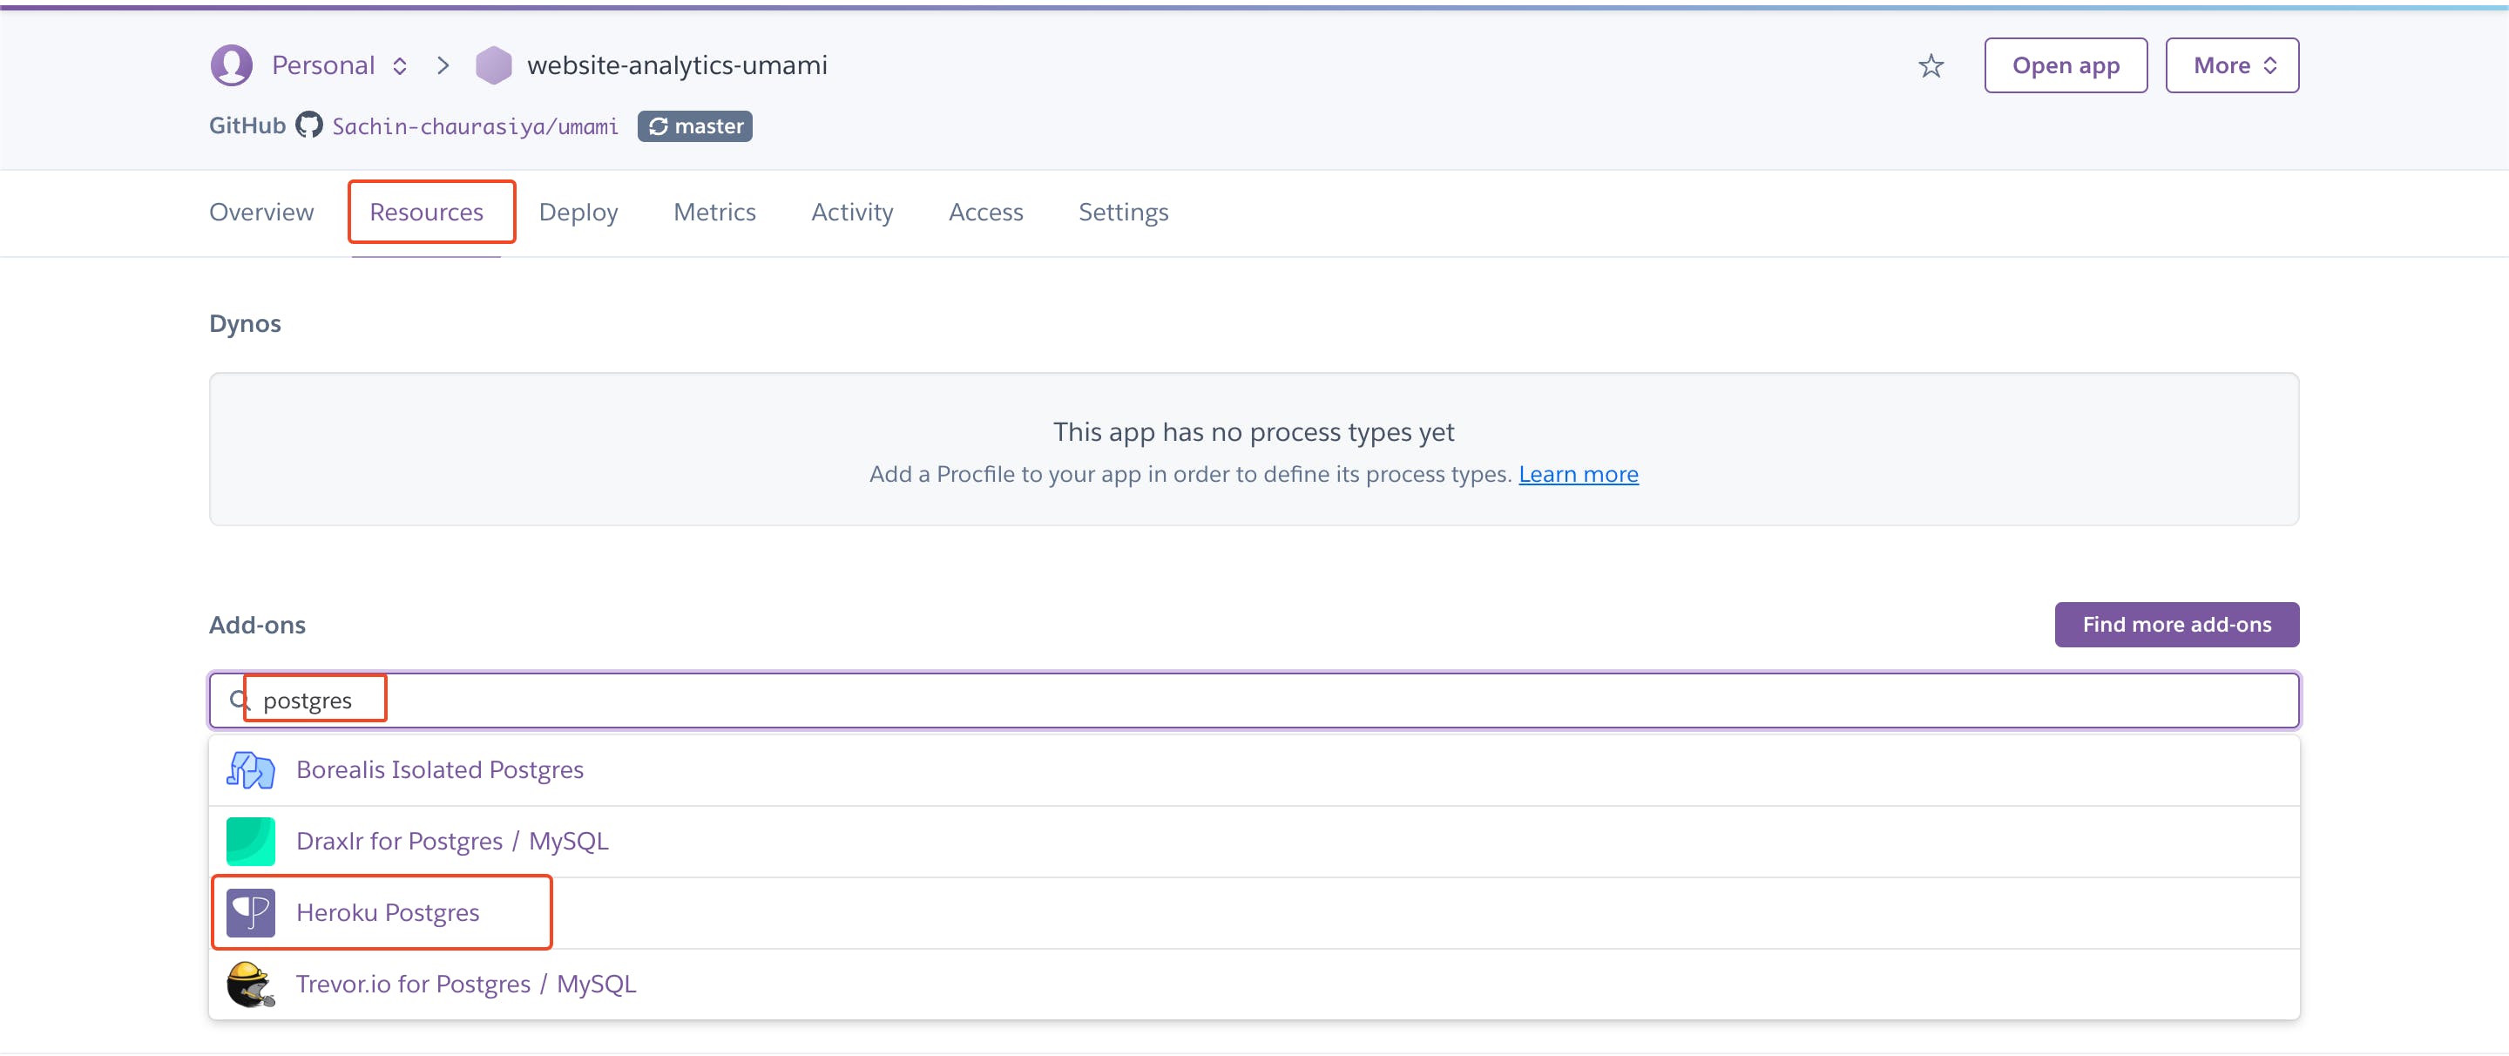This screenshot has width=2509, height=1056.
Task: Open the Settings tab
Action: [x=1123, y=213]
